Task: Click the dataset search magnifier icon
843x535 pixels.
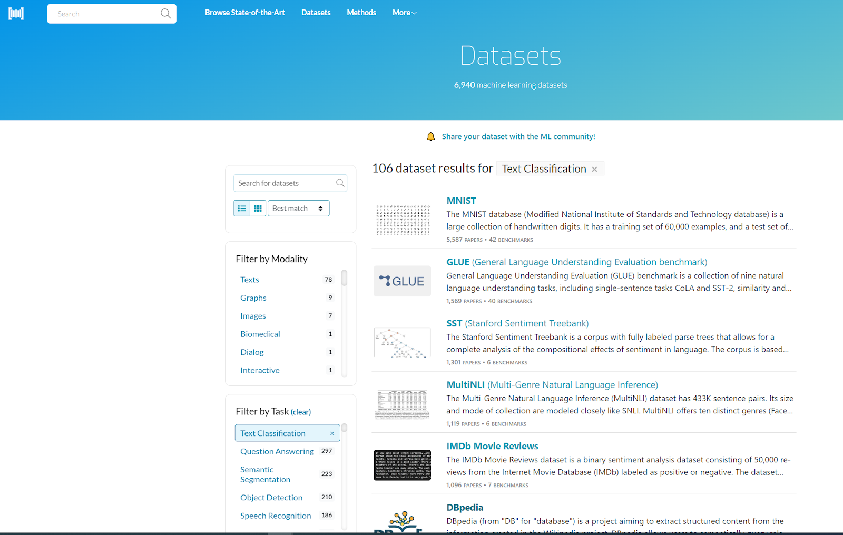Action: point(340,183)
